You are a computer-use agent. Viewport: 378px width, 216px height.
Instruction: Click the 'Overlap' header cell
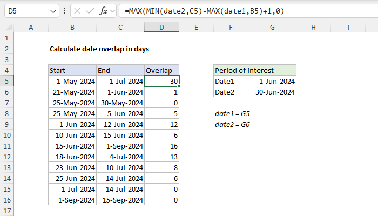(162, 70)
